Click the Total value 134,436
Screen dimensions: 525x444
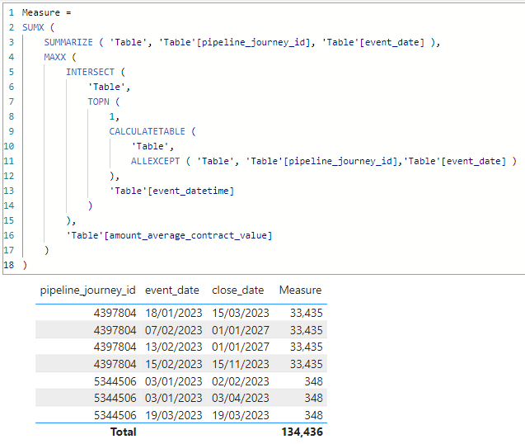[x=302, y=432]
